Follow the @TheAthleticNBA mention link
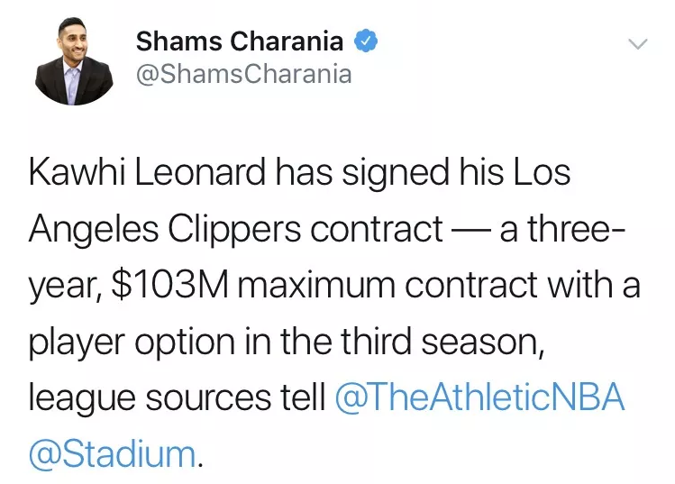Image resolution: width=675 pixels, height=484 pixels. coord(479,397)
